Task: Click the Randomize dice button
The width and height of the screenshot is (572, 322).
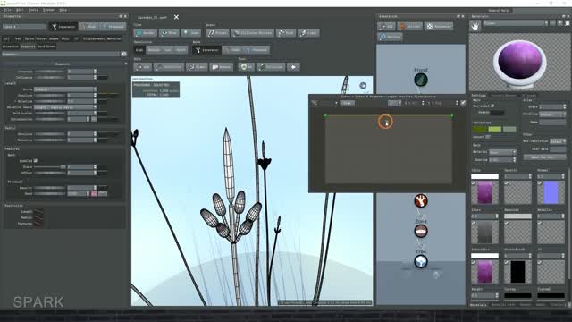Action: pos(439,26)
